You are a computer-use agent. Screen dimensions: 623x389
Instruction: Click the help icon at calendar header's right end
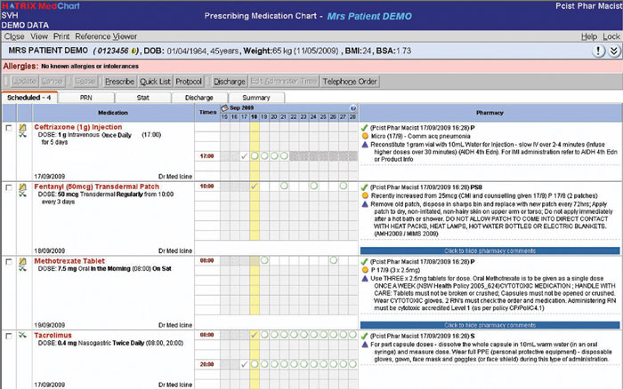352,107
